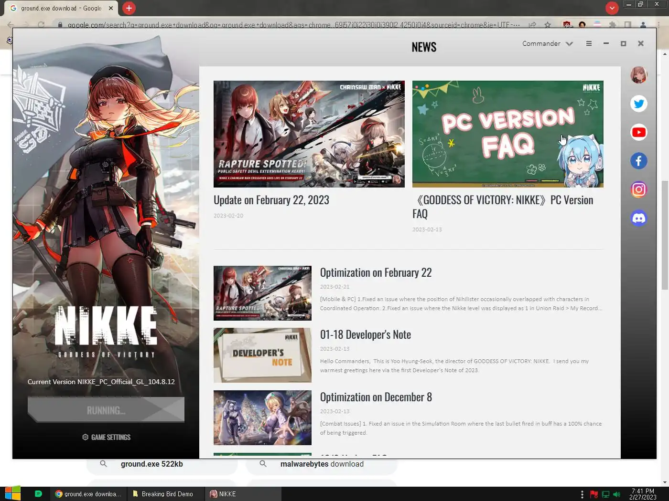This screenshot has width=669, height=501.
Task: Click the RUNNING... launch button
Action: pos(106,410)
